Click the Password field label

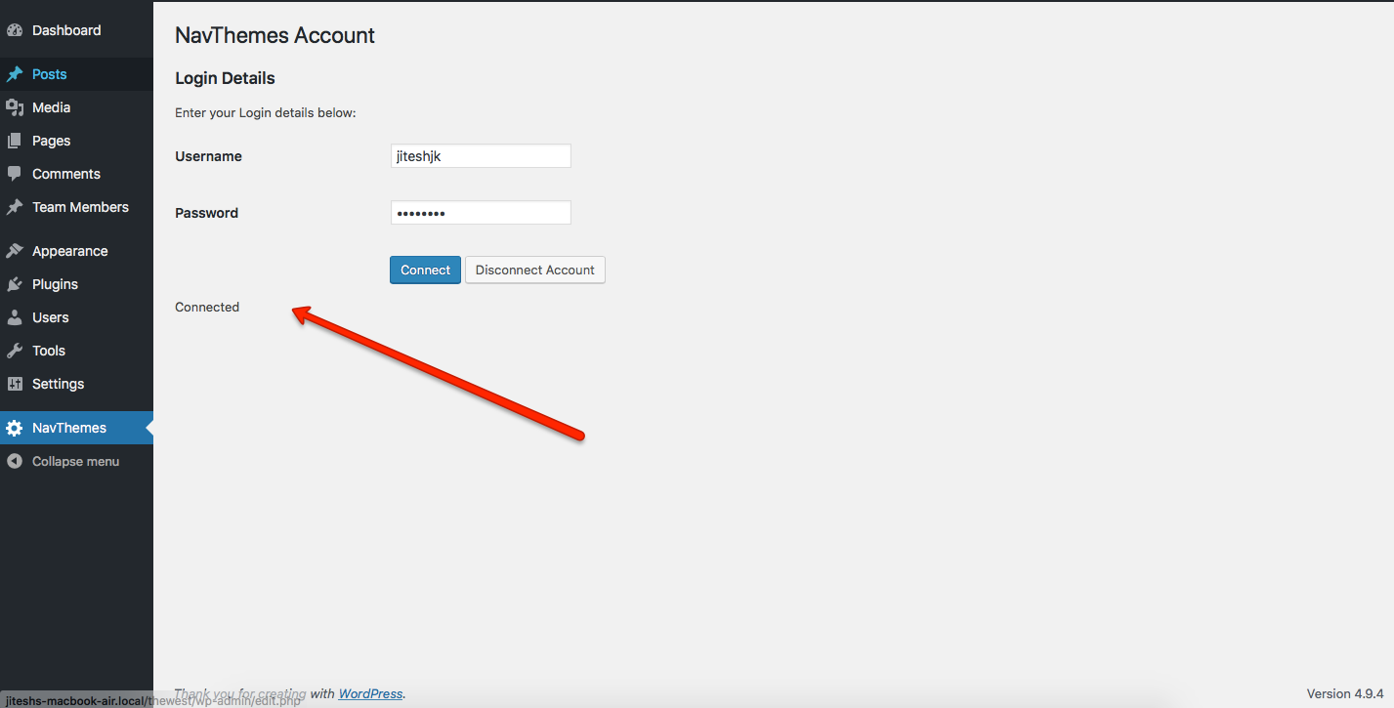click(x=206, y=213)
